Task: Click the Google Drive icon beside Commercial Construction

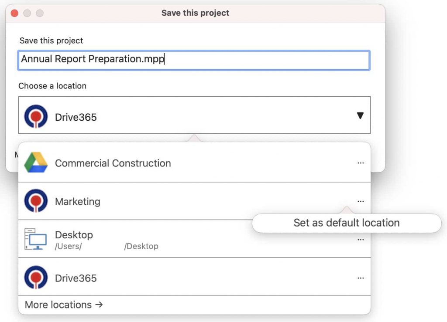Action: pyautogui.click(x=36, y=163)
